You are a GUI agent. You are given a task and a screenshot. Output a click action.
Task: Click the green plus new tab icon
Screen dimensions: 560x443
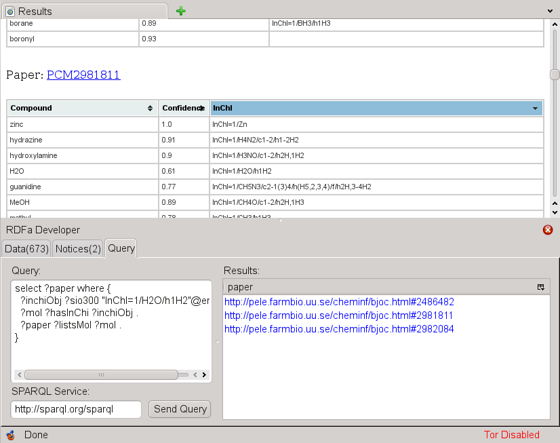(180, 11)
